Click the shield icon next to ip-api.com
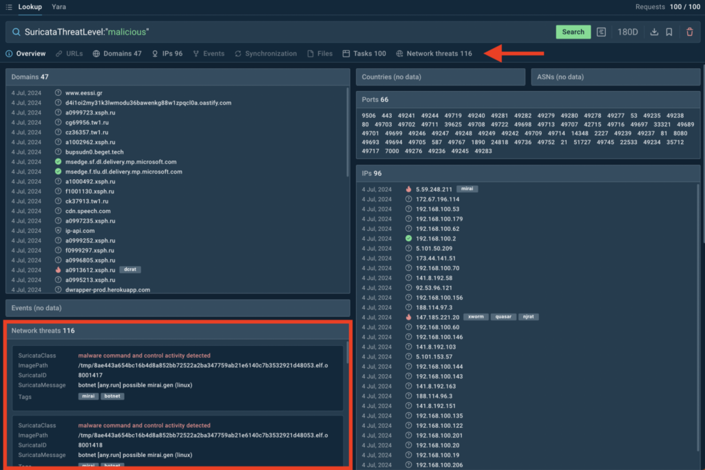Viewport: 705px width, 470px height. (58, 231)
